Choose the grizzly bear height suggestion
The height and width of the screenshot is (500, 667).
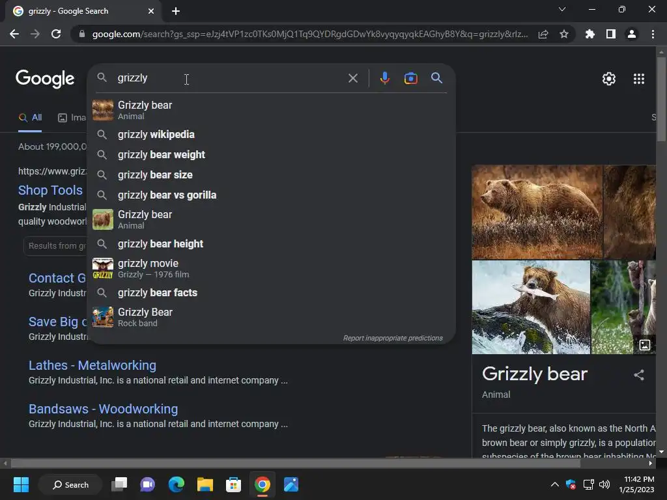272,244
